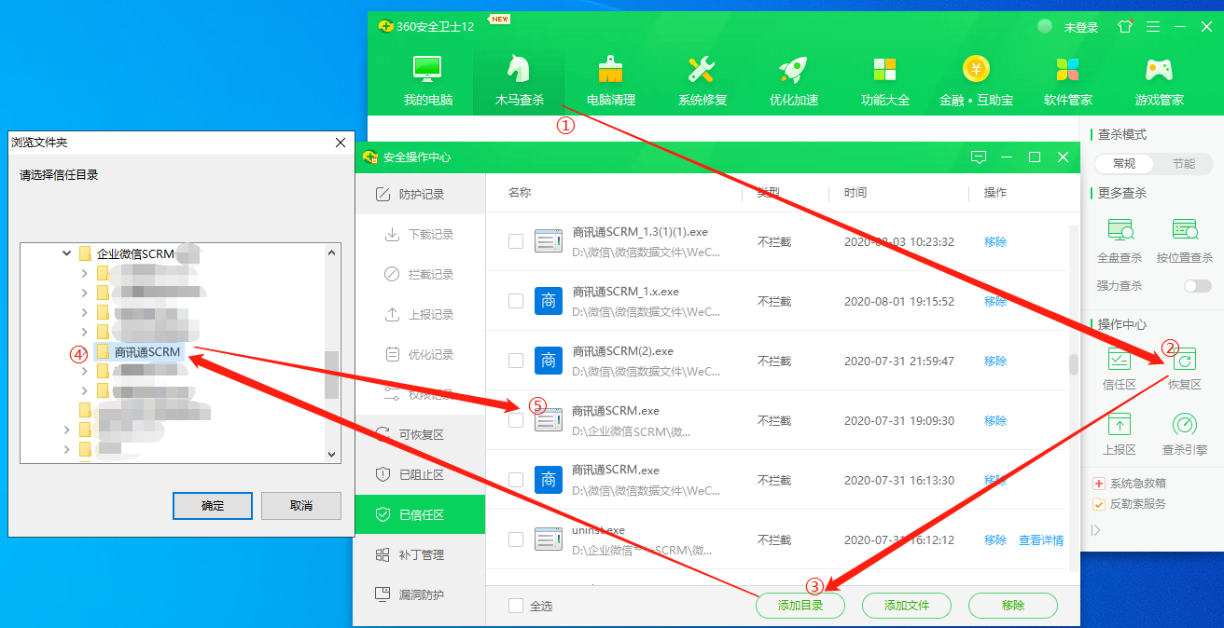Tick checkbox of row dated 2020-07-31 16:13:30
1224x628 pixels.
(x=516, y=480)
